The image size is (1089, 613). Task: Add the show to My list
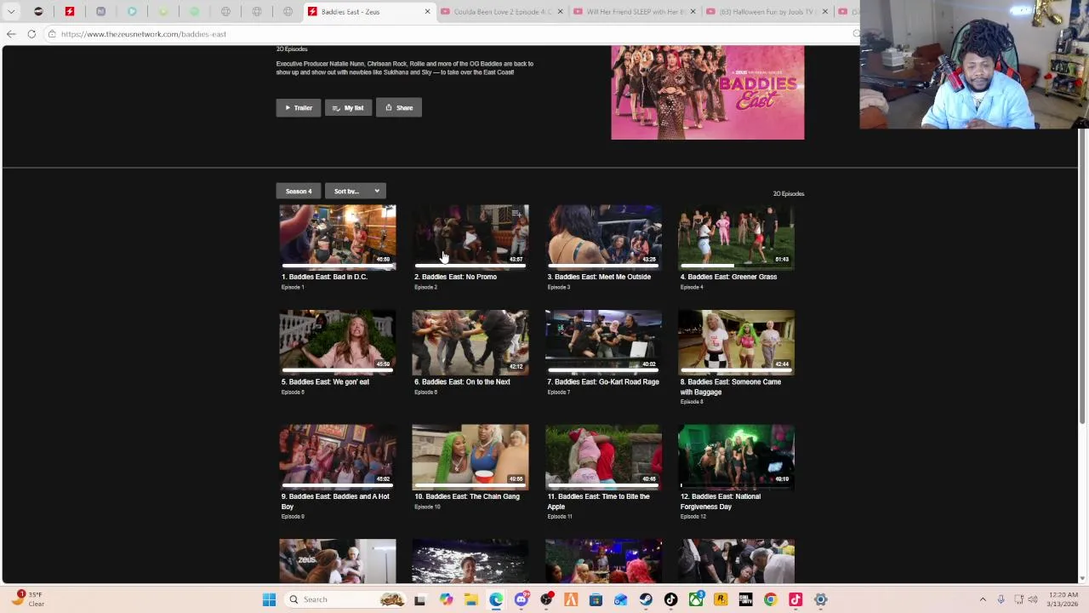[x=348, y=108]
